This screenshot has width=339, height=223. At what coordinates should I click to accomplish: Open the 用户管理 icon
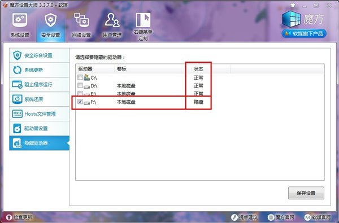[112, 20]
